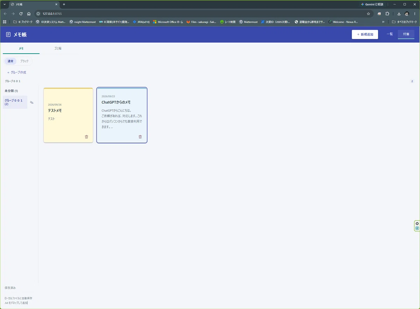The height and width of the screenshot is (309, 420).
Task: Reload the page with the browser refresh icon
Action: tap(21, 14)
